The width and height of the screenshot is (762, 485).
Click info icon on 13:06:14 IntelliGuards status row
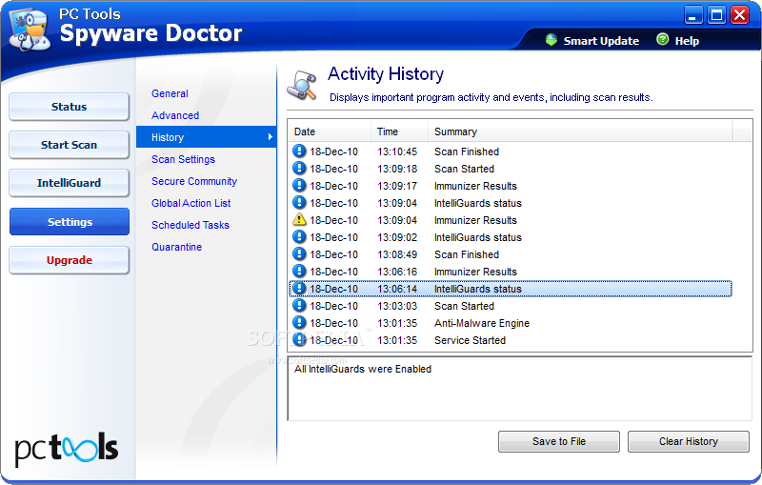click(x=299, y=288)
